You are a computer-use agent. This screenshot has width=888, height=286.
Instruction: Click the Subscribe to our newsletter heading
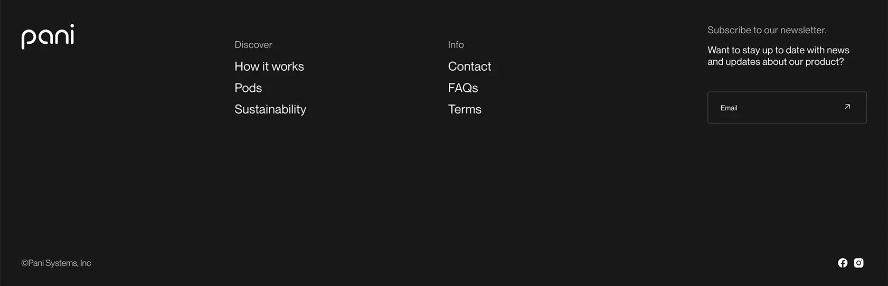pos(767,30)
